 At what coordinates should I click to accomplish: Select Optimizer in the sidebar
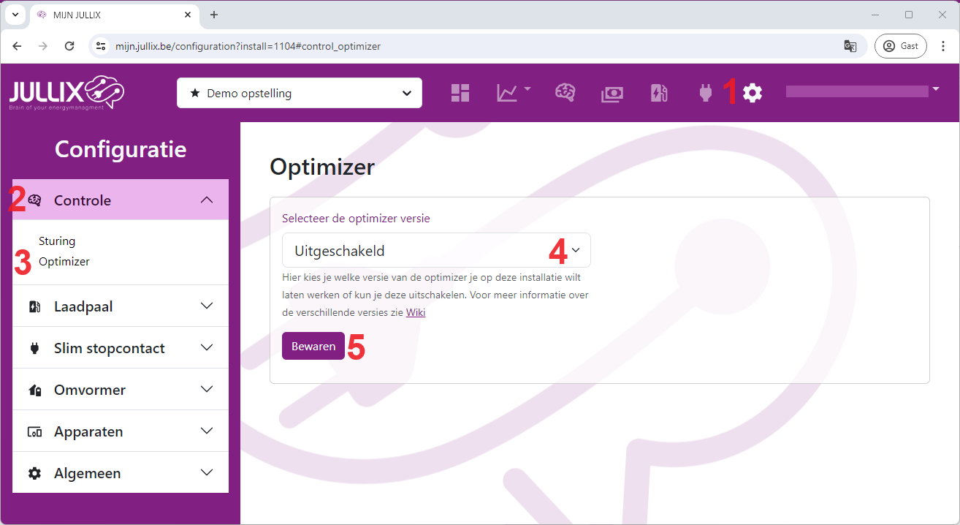64,262
